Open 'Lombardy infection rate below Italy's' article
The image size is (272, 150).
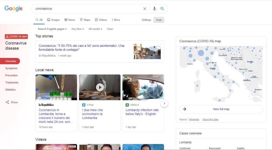(142, 112)
